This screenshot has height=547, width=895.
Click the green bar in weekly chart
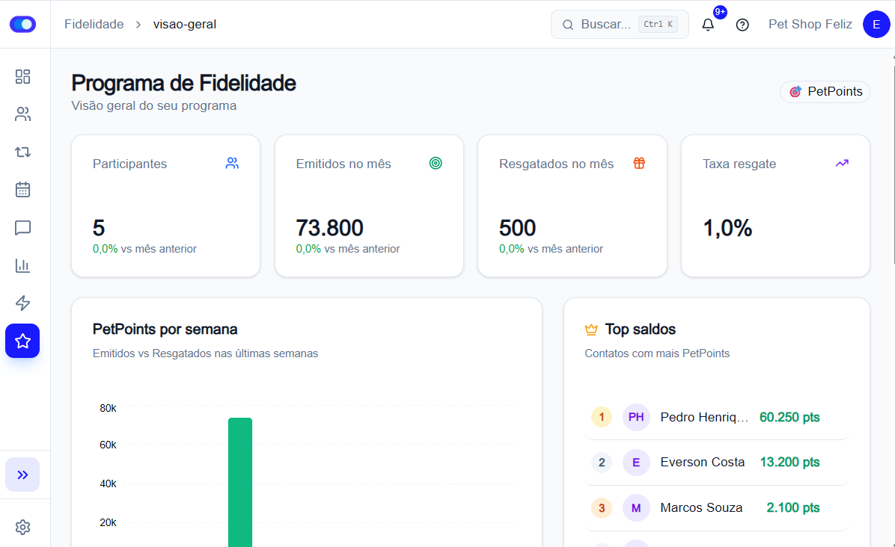(240, 482)
